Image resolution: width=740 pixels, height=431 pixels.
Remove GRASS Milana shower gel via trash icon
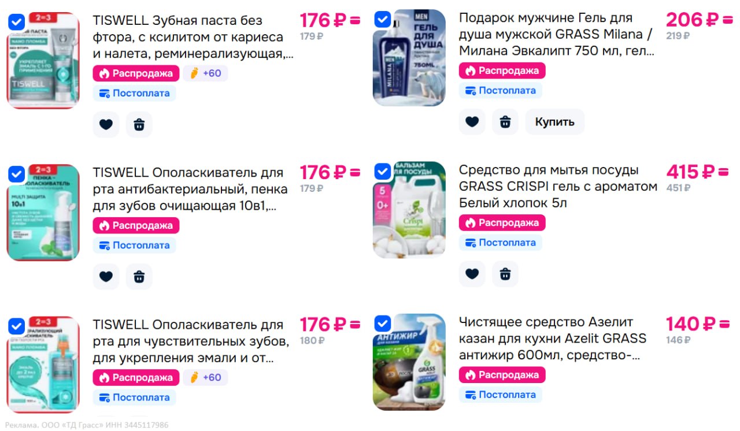tap(505, 122)
